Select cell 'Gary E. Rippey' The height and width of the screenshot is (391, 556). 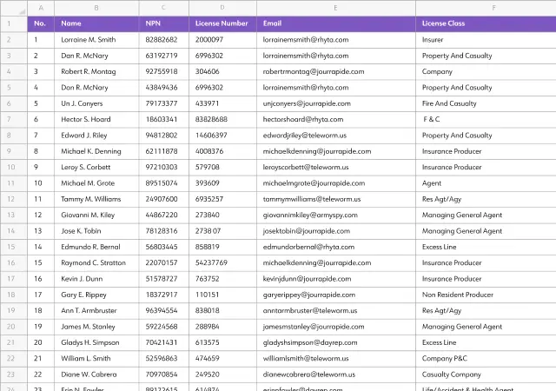coord(96,295)
